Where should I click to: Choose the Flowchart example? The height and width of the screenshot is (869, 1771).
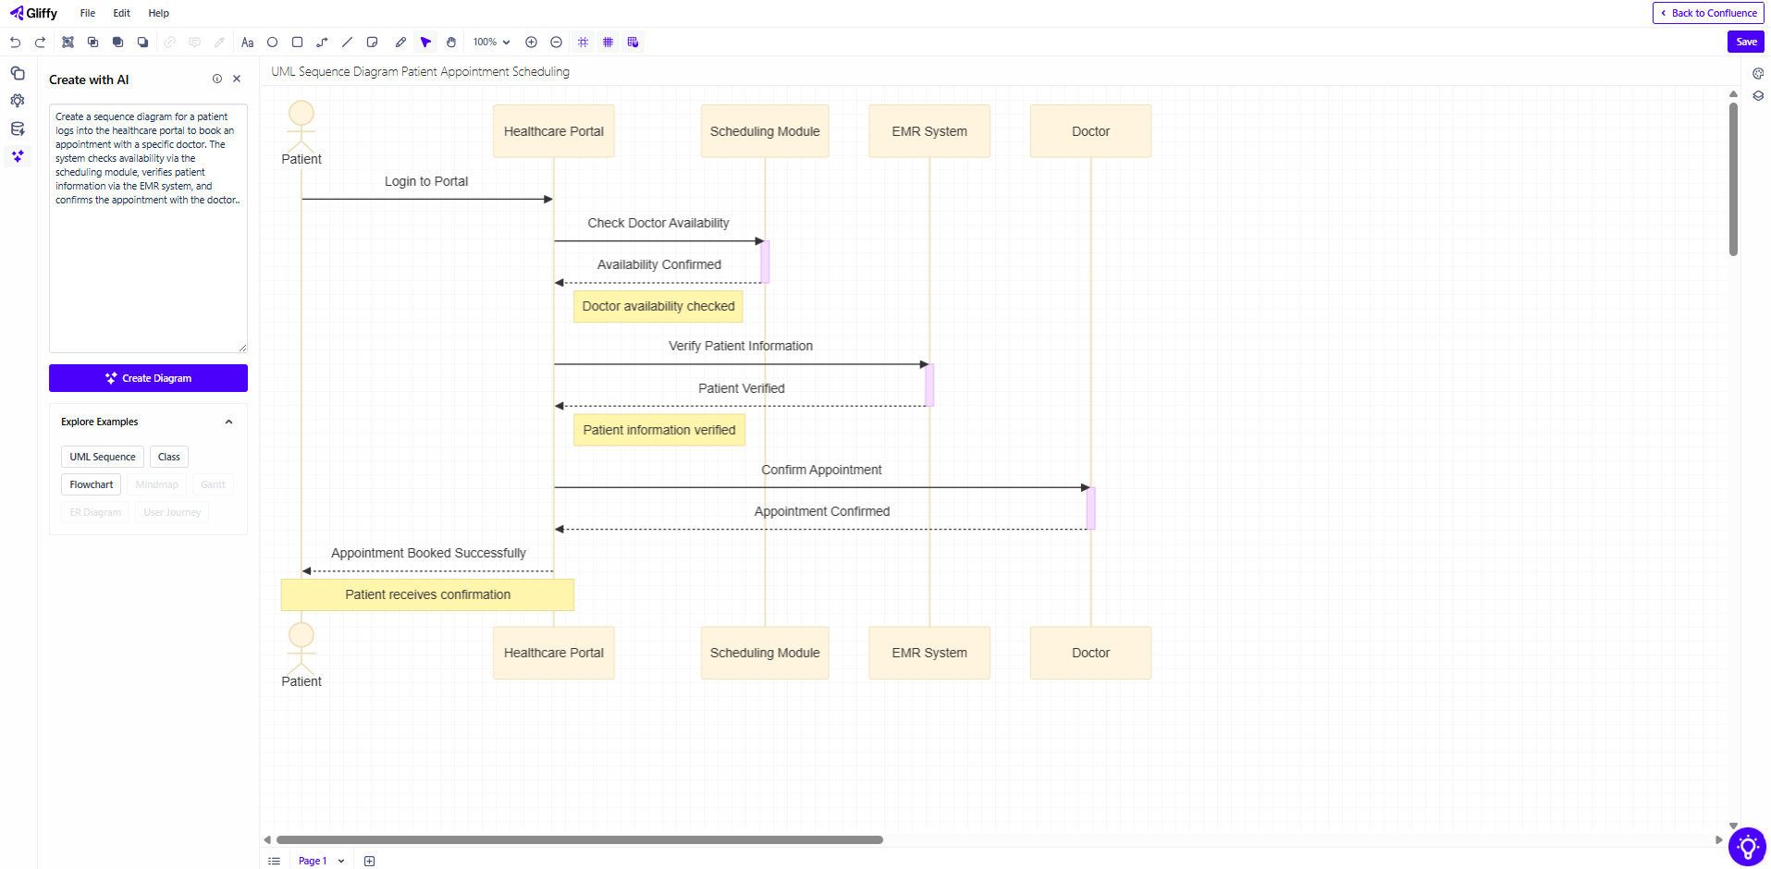point(92,484)
